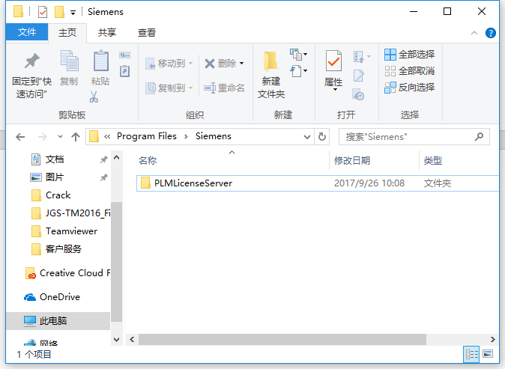Screen dimensions: 505x369
Task: Click the search magnifier icon
Action: tap(479, 137)
